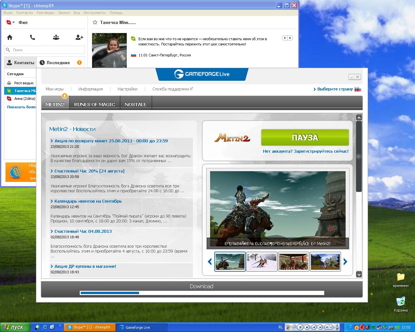Image resolution: width=415 pixels, height=332 pixels.
Task: Click the Gameforge scrollbar down arrow
Action: [359, 274]
